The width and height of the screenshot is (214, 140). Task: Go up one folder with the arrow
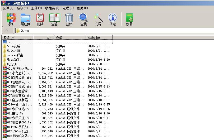coord(7,31)
